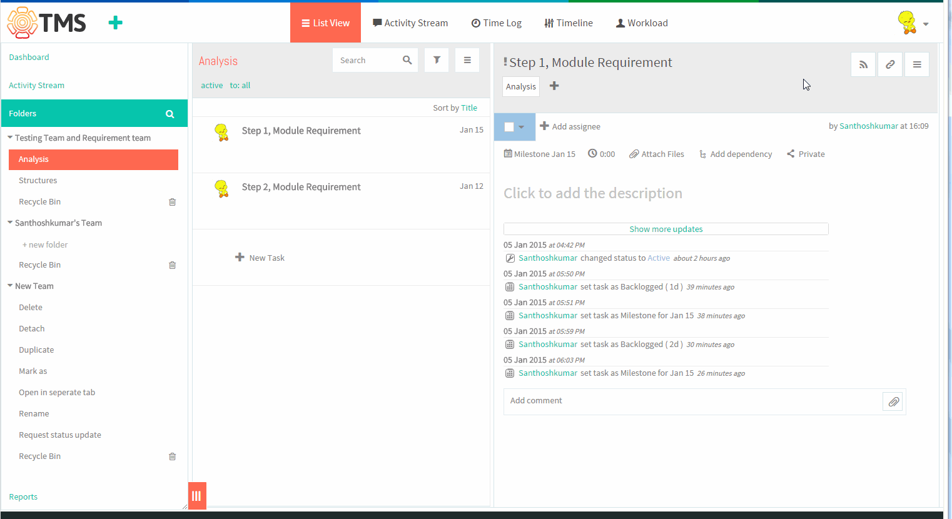Click to add the description

593,193
